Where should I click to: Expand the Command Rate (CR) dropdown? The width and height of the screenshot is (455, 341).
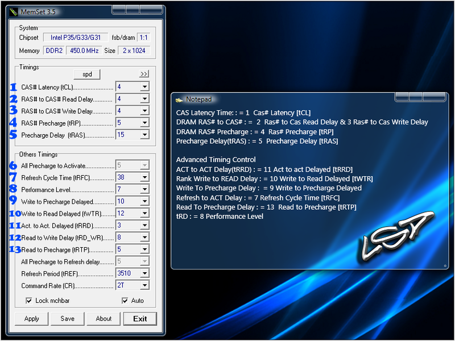(144, 285)
